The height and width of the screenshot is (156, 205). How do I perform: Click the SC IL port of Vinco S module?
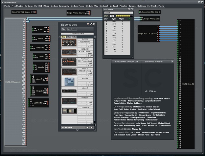pyautogui.click(x=31, y=80)
